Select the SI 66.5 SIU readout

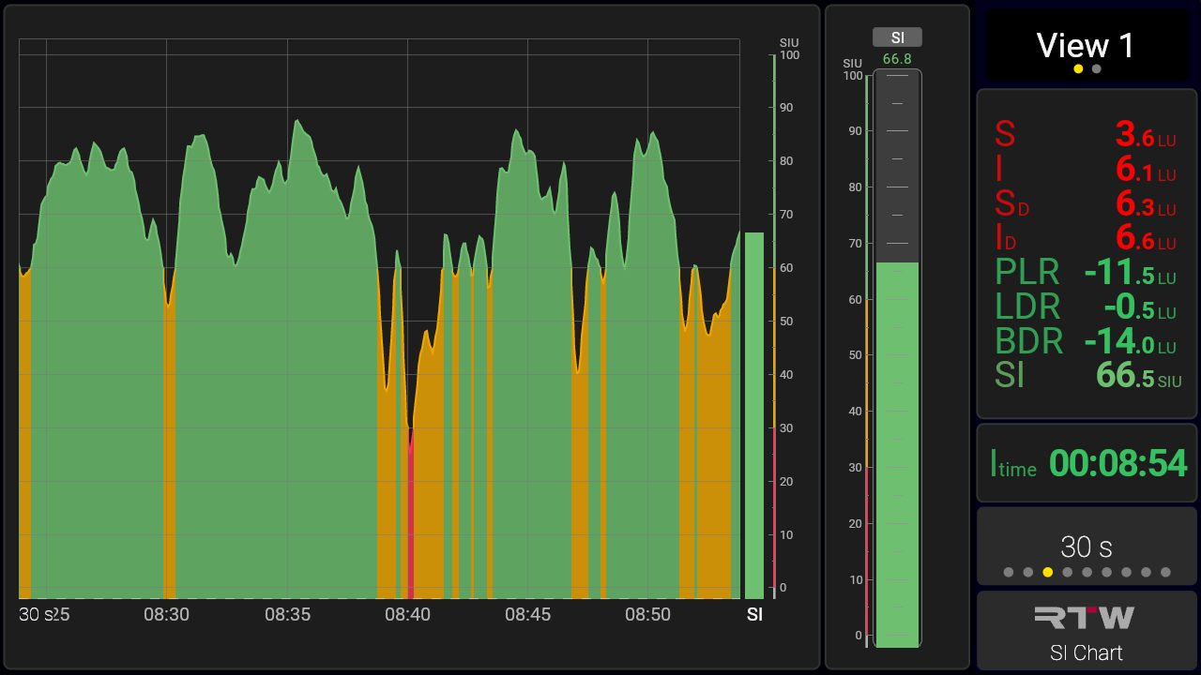(x=1086, y=375)
